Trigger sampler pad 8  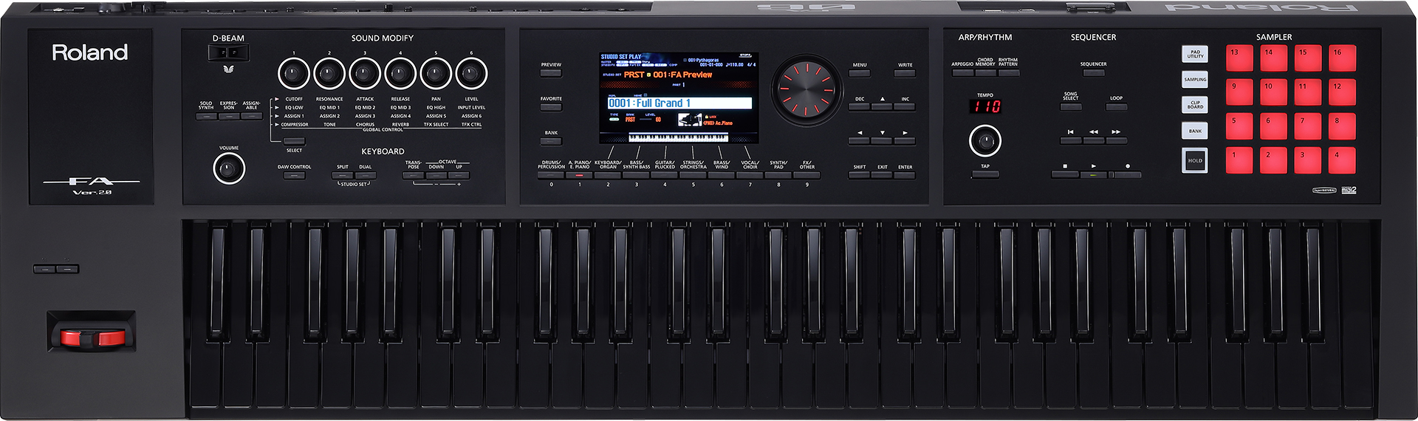(x=1343, y=126)
